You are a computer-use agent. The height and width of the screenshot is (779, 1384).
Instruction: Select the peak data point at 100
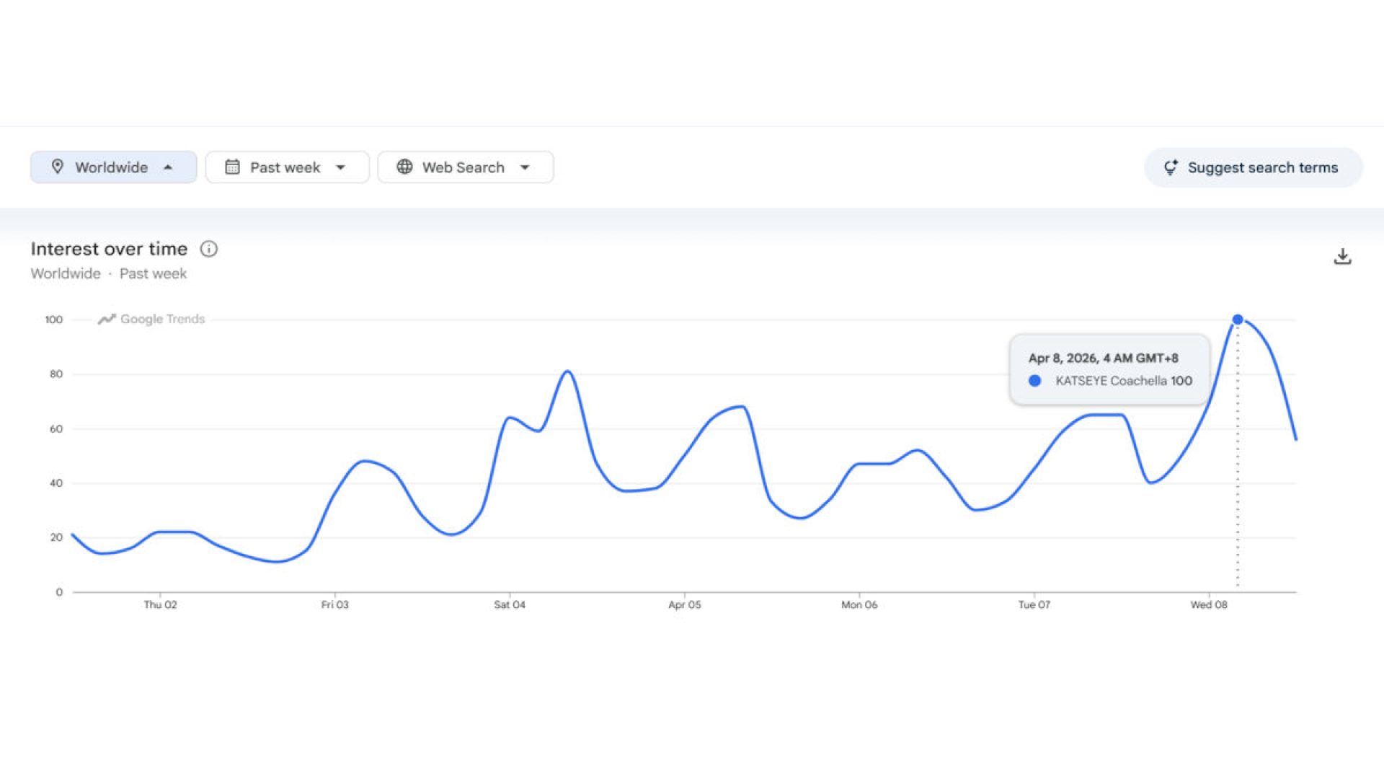(x=1238, y=320)
